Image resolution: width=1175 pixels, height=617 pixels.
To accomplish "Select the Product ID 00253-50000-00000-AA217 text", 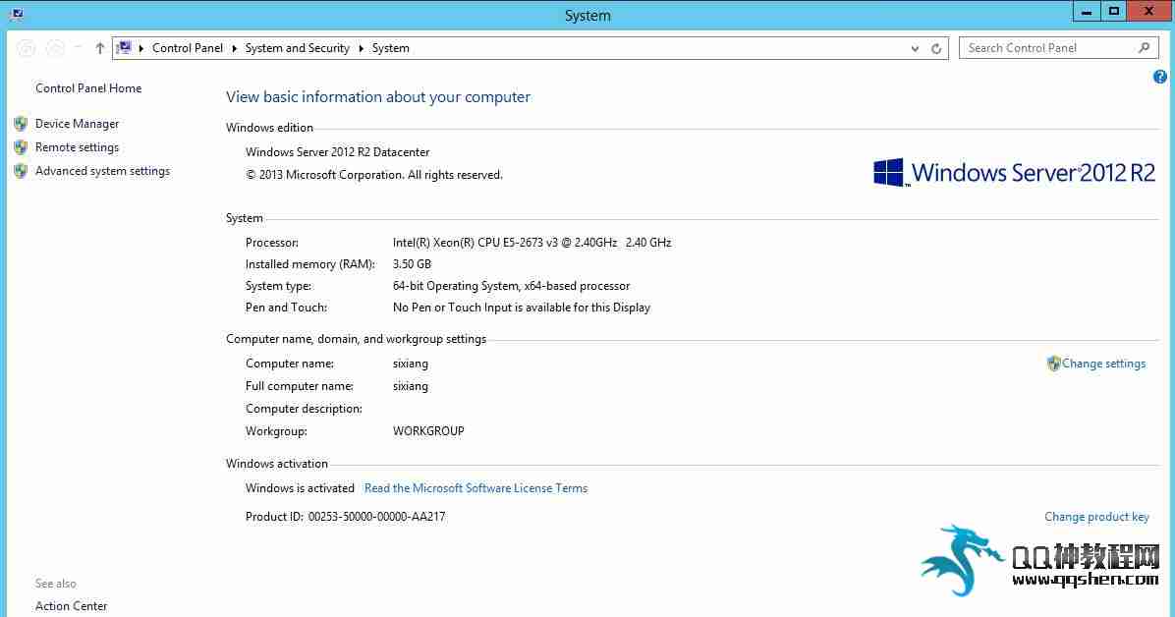I will (x=346, y=517).
